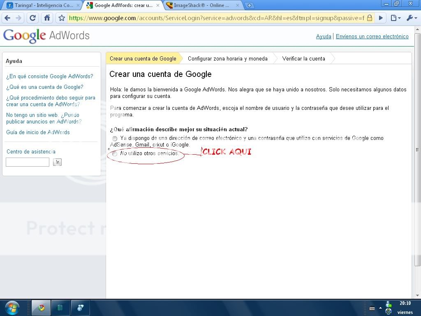Select the 'Verificar la cuenta' step
The height and width of the screenshot is (316, 421).
[x=304, y=58]
